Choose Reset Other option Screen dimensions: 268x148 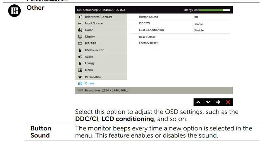tap(147, 37)
